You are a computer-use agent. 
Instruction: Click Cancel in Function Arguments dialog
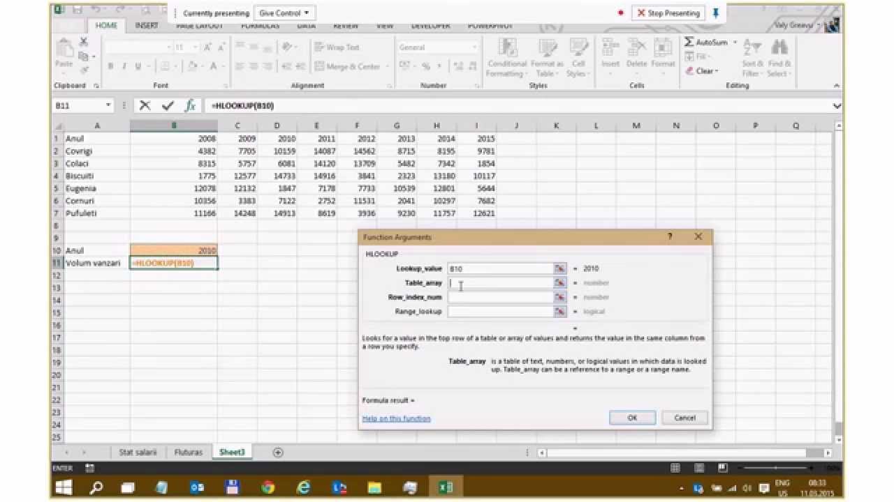[684, 418]
